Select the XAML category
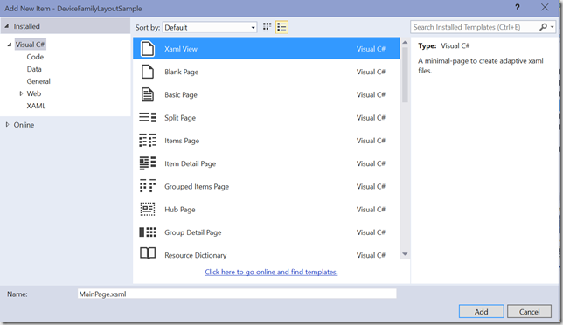The image size is (563, 325). 36,106
